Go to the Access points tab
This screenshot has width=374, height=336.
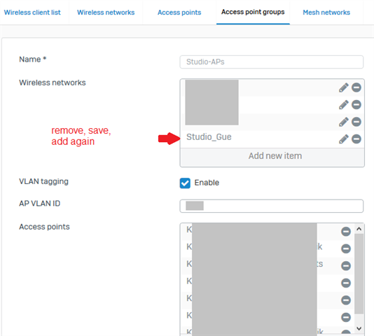[179, 13]
